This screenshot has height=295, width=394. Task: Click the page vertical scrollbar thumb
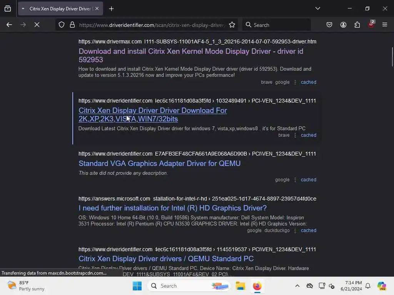[x=392, y=57]
